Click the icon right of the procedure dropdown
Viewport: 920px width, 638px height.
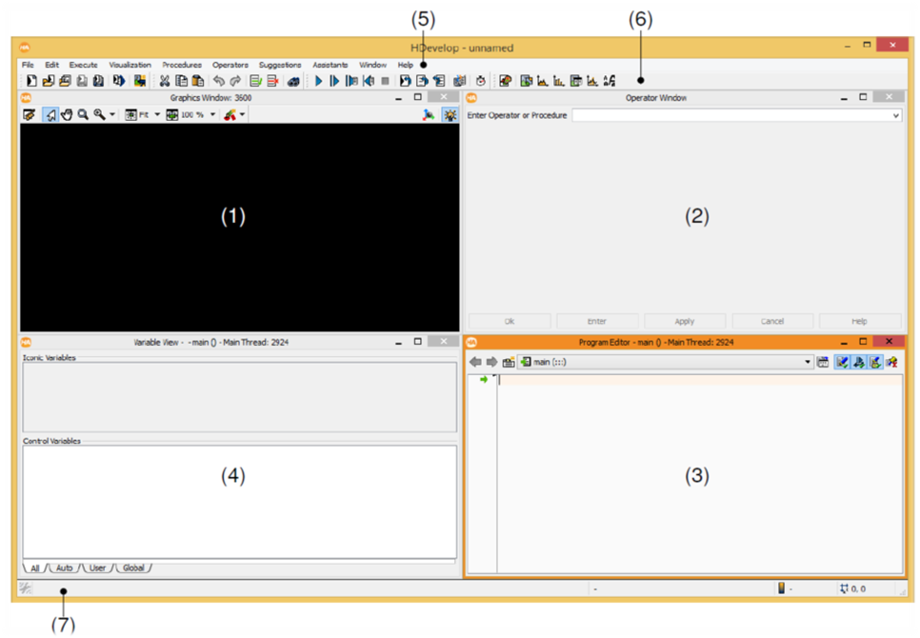click(x=823, y=363)
